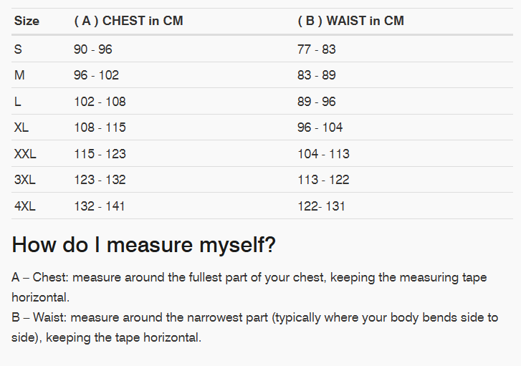Viewport: 521px width, 366px height.
Task: Select the L size row label
Action: click(x=18, y=102)
